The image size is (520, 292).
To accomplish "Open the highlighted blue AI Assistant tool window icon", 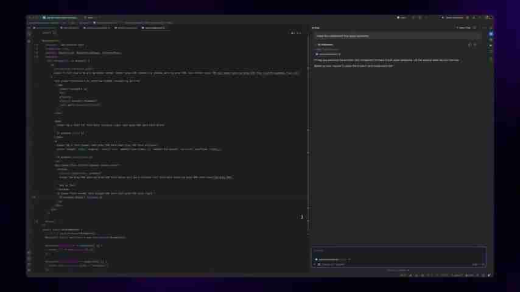I will pos(491,34).
